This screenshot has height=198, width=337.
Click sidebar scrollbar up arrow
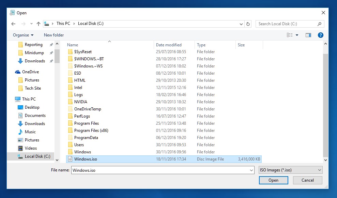point(57,44)
